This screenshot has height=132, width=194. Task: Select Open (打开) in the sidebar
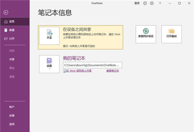[12, 39]
